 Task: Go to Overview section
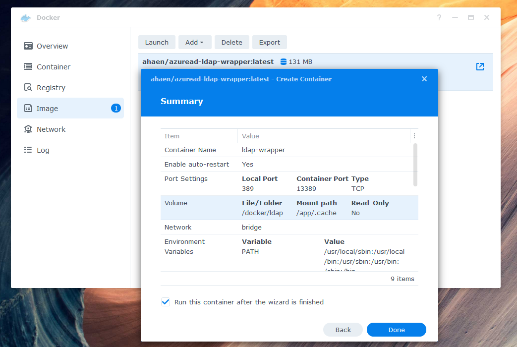tap(70, 46)
